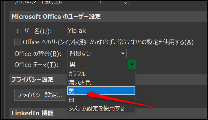208x120 pixels.
Task: Select the カラフル theme option
Action: pos(101,74)
